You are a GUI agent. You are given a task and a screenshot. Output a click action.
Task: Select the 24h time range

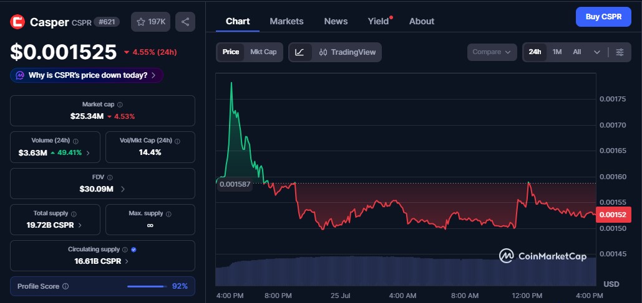pos(535,52)
